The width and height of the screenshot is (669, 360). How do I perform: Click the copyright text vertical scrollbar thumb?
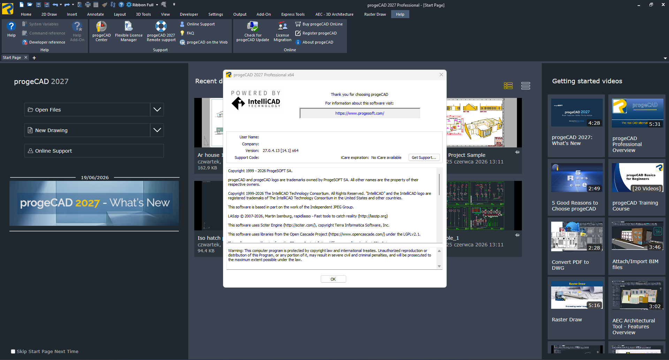click(439, 184)
